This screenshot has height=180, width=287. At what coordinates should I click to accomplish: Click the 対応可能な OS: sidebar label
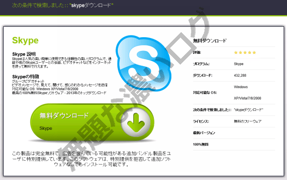[x=205, y=93]
